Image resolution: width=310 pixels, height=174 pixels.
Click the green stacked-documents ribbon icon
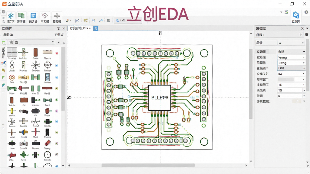click(21, 15)
